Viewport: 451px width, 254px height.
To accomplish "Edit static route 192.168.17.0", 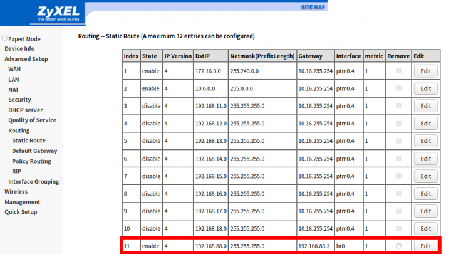I will click(426, 211).
